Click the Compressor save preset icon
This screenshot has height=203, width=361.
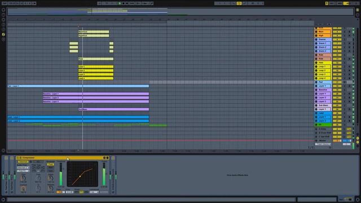(x=108, y=158)
